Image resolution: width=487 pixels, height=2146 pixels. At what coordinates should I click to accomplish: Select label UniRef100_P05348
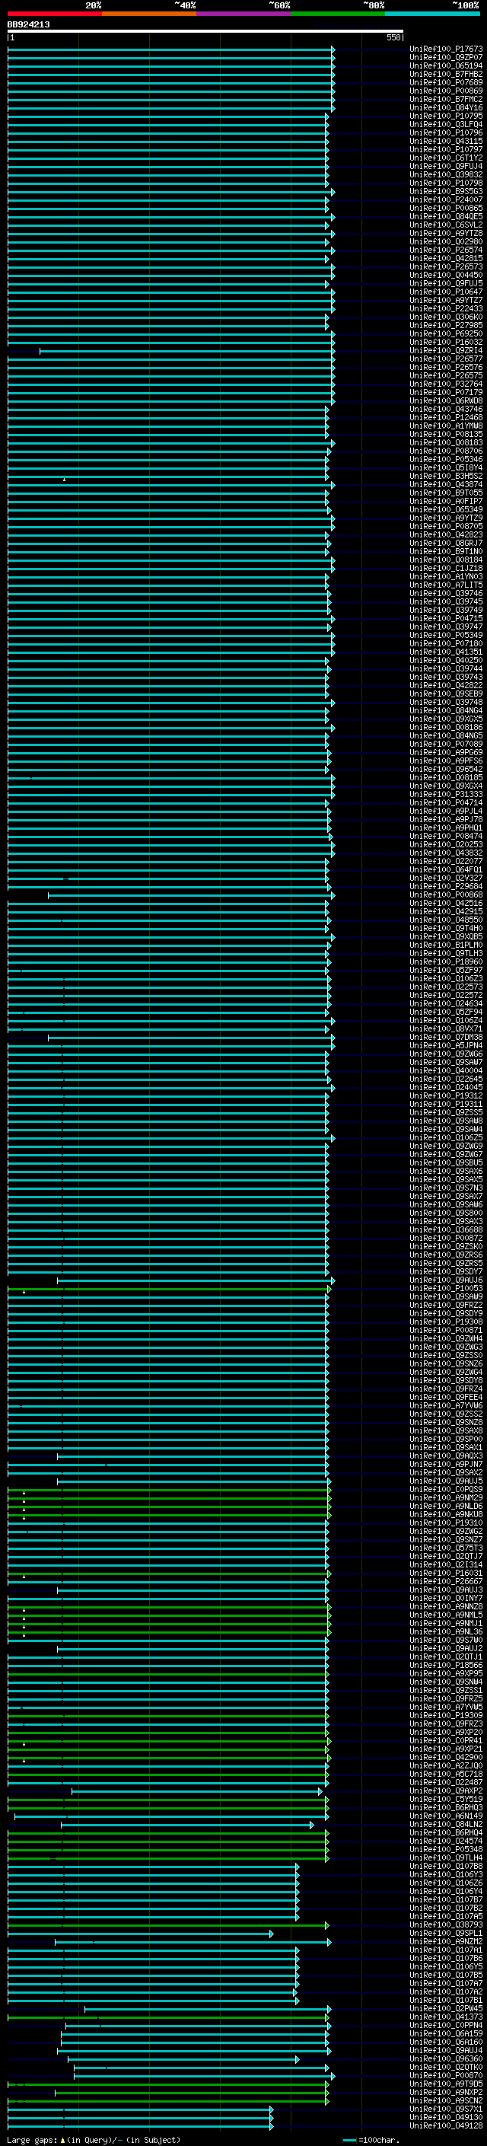pyautogui.click(x=446, y=1849)
